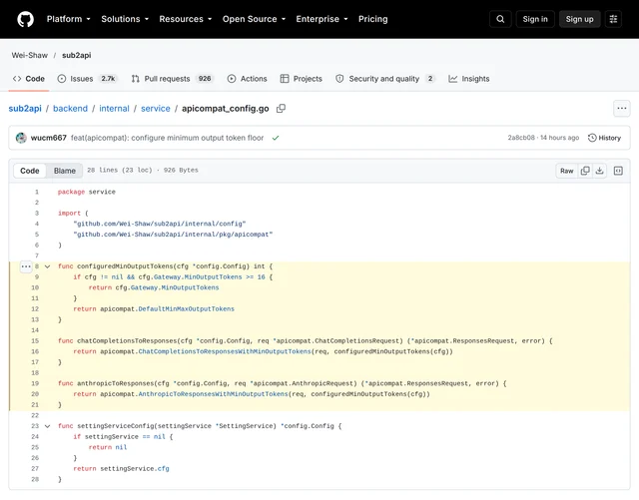Viewport: 639px width, 500px height.
Task: Expand the Open Source menu
Action: click(x=254, y=19)
